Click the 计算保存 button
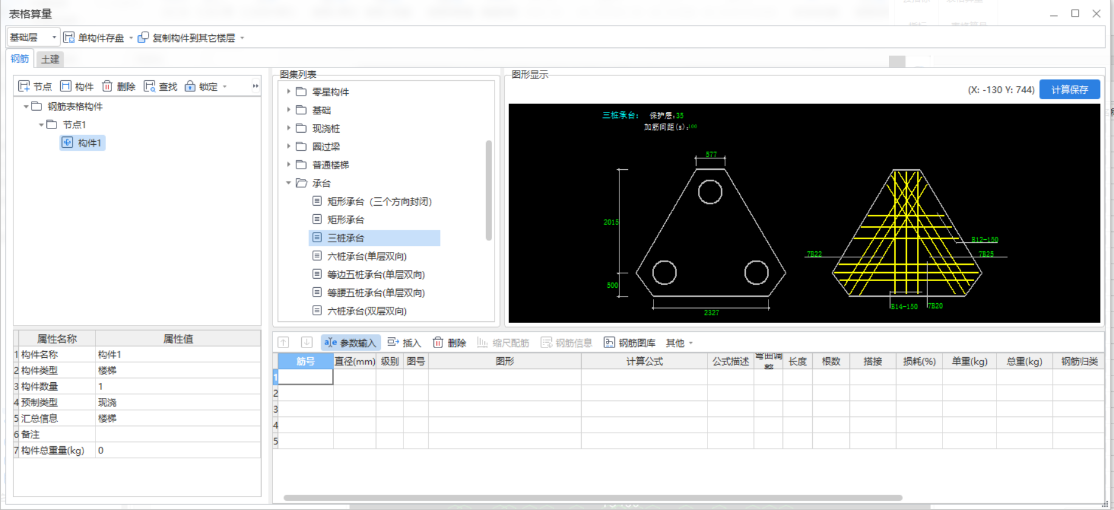The height and width of the screenshot is (510, 1114). click(1070, 89)
